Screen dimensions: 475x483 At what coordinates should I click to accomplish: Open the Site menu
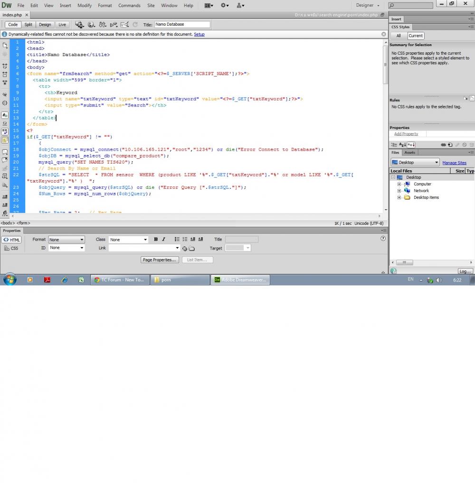coord(151,6)
